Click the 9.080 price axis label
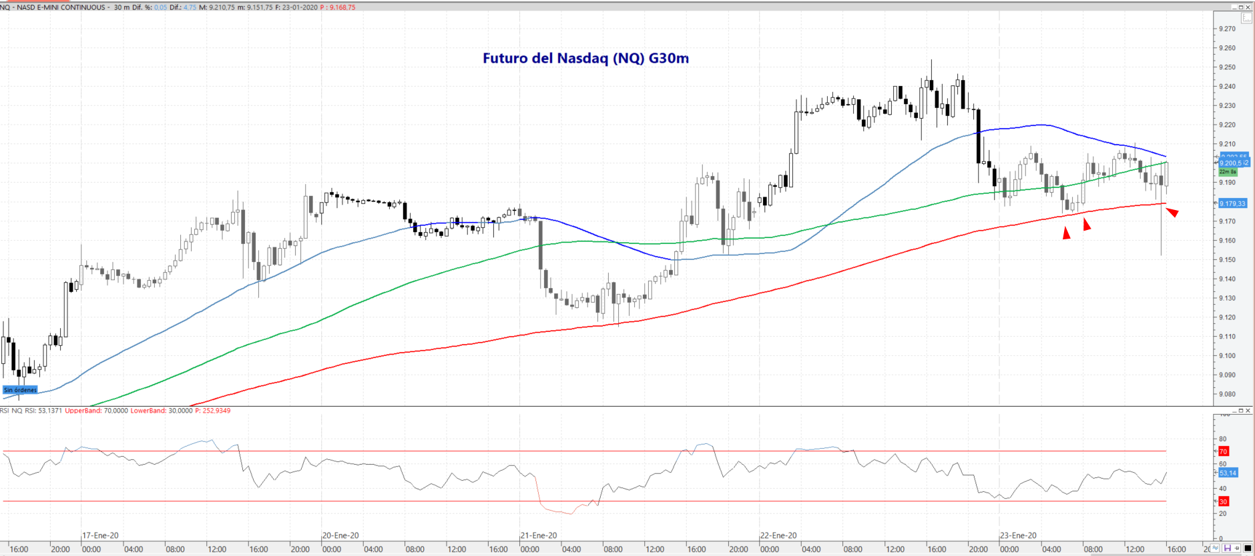This screenshot has height=556, width=1255. click(1227, 395)
